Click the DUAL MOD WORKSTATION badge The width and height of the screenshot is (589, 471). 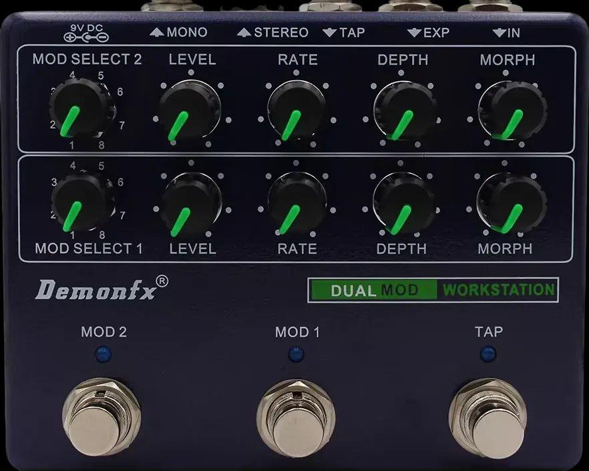point(433,290)
